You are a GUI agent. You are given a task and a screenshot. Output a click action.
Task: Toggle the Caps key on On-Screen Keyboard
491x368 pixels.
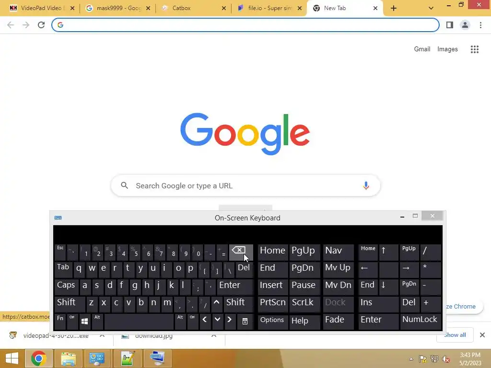66,287
